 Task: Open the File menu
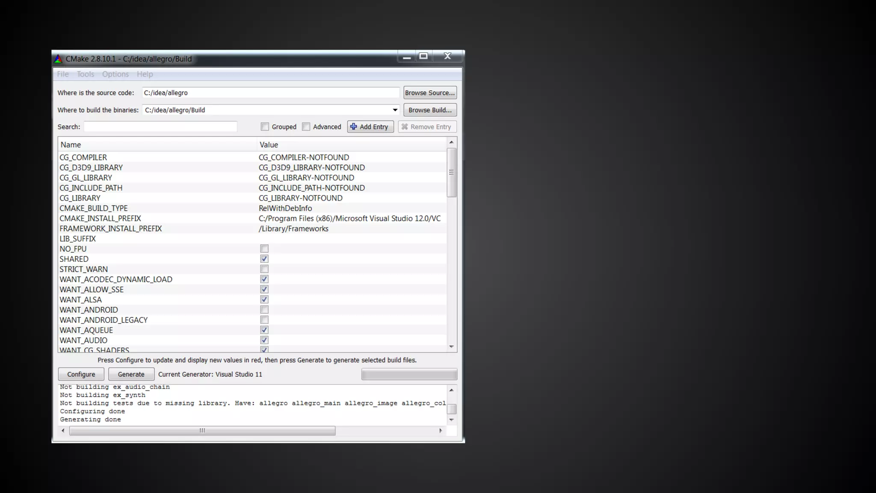[63, 74]
